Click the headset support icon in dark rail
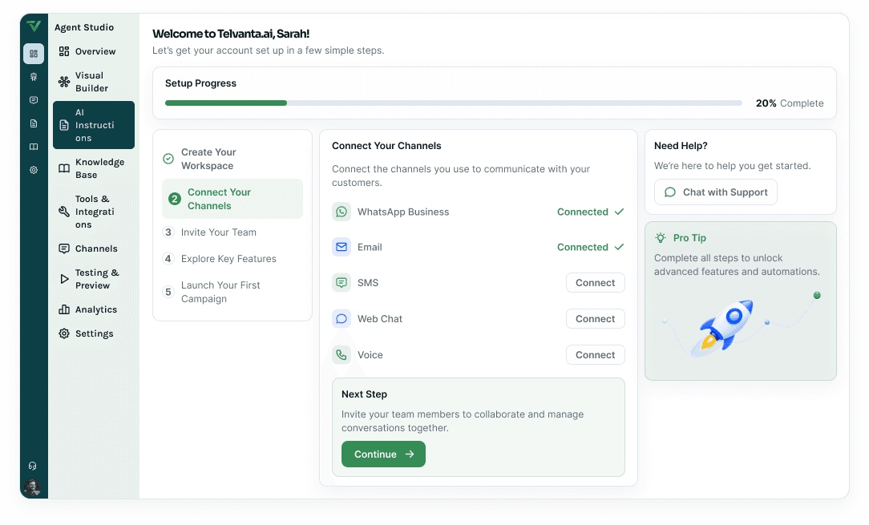This screenshot has width=869, height=525. point(33,466)
